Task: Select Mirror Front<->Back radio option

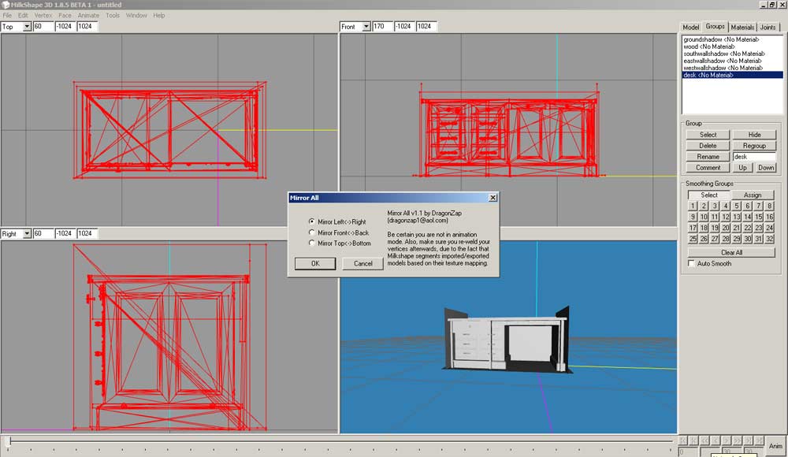Action: (312, 232)
